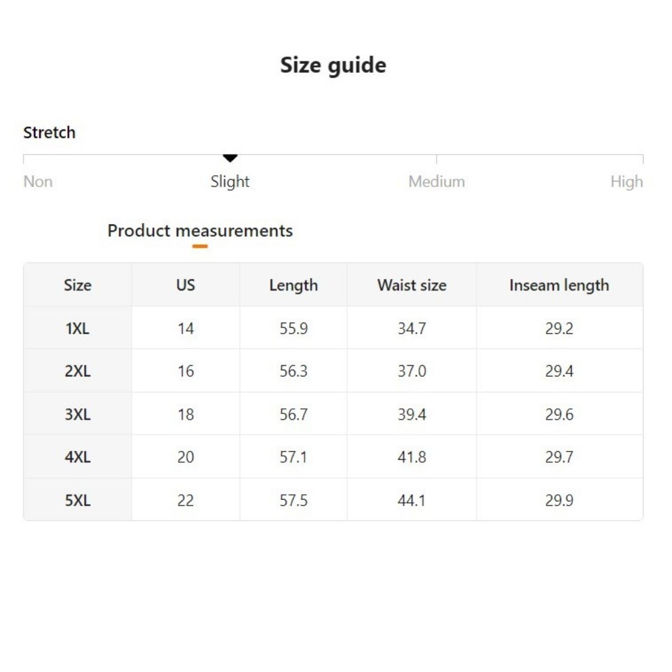The height and width of the screenshot is (672, 672).
Task: Click the Size guide heading
Action: click(333, 65)
